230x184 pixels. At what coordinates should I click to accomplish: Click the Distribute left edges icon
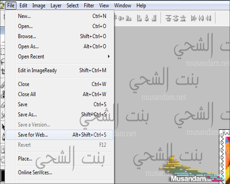point(194,18)
